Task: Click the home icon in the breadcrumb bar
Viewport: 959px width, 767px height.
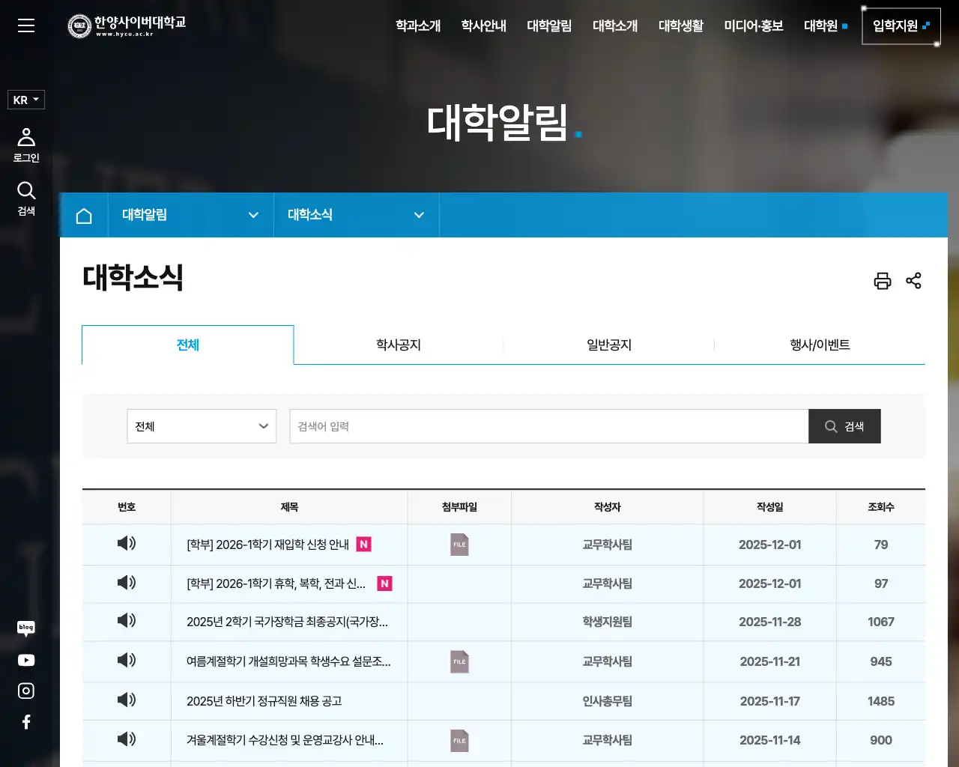Action: tap(84, 215)
